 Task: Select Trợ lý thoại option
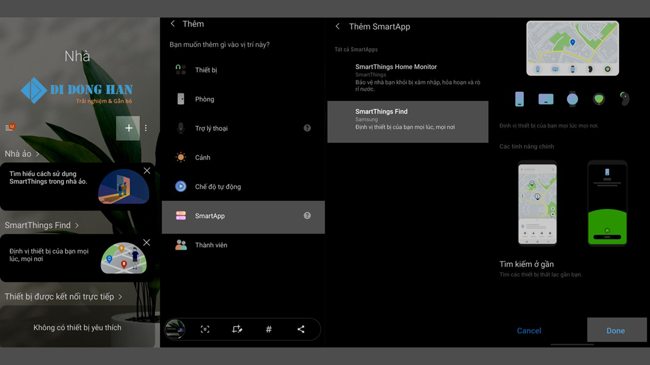(x=243, y=128)
